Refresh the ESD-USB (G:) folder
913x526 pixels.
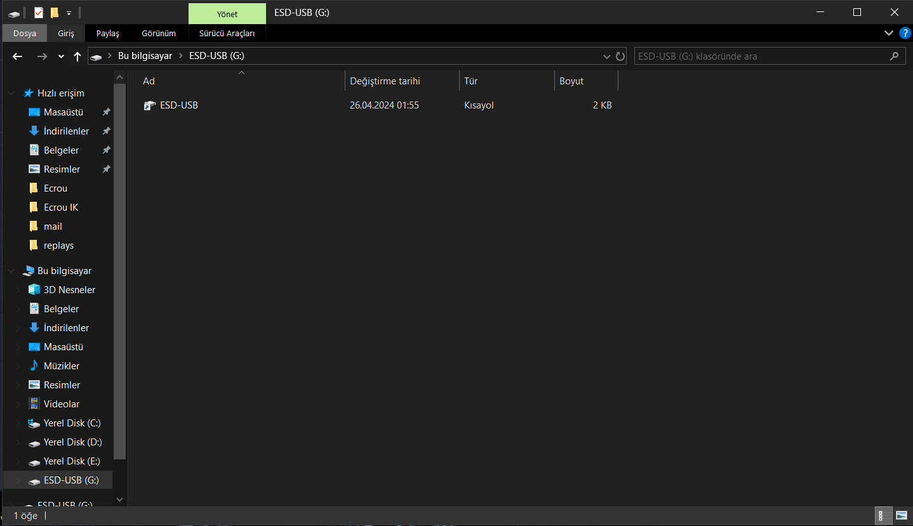pyautogui.click(x=620, y=56)
